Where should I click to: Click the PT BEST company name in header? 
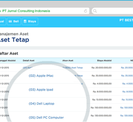(126, 20)
